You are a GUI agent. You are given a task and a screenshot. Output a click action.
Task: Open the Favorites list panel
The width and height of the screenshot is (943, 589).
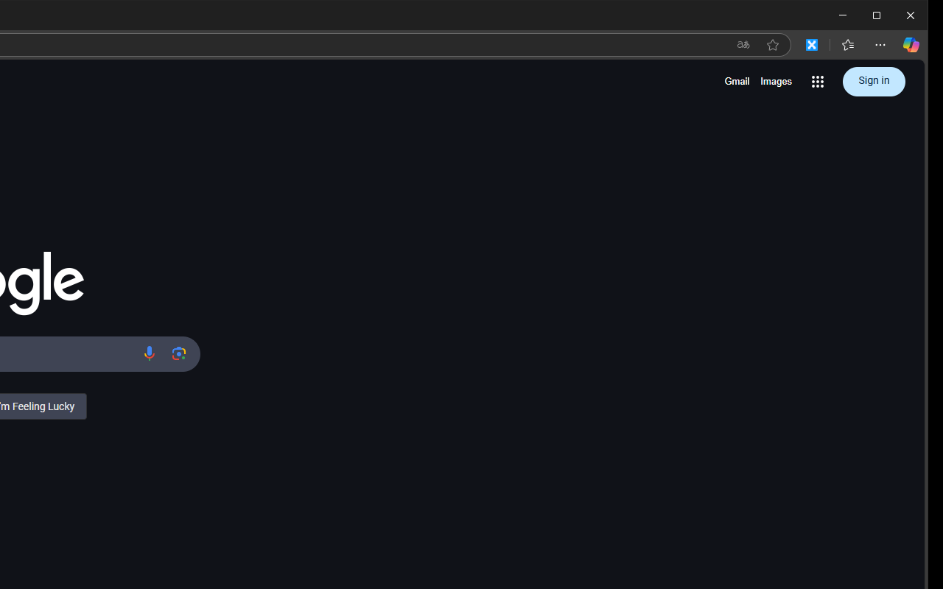pos(848,45)
